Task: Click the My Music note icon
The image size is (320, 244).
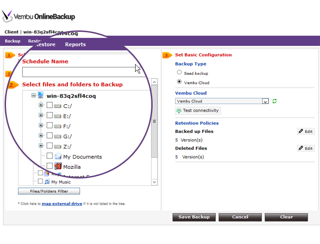Action: pos(47,181)
